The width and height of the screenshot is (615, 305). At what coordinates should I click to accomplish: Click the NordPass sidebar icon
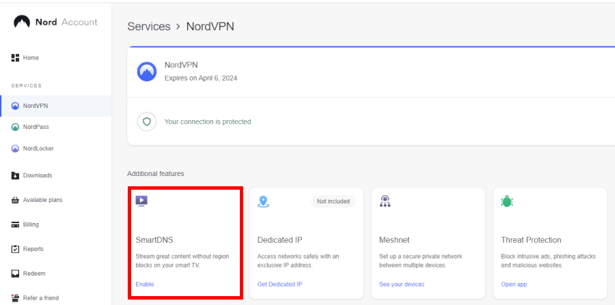pos(15,127)
